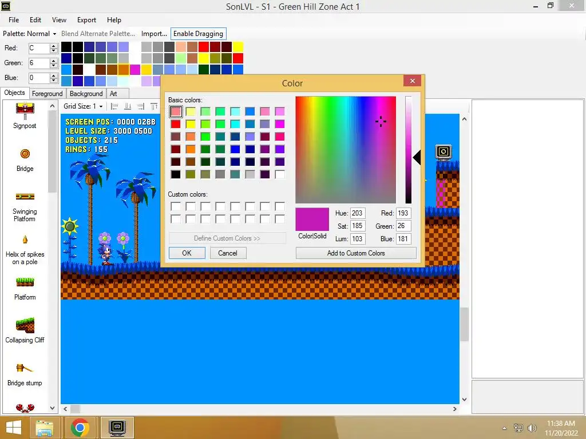Switch to the Background tab
The width and height of the screenshot is (586, 439).
coord(86,94)
